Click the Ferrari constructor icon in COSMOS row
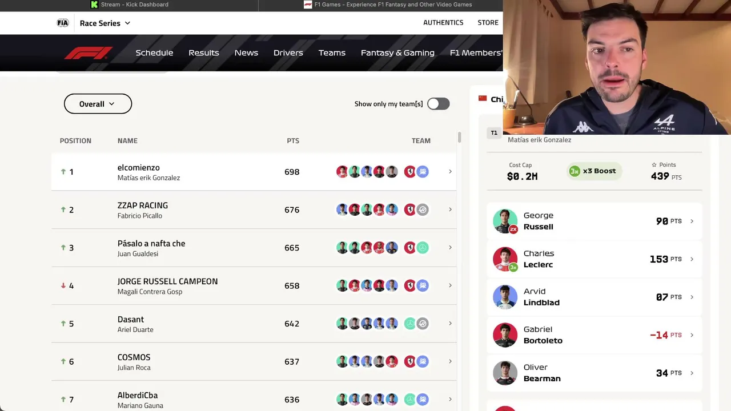The height and width of the screenshot is (411, 731). click(410, 361)
